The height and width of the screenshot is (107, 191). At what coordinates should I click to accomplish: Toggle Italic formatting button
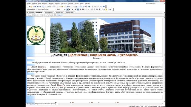click(70, 9)
